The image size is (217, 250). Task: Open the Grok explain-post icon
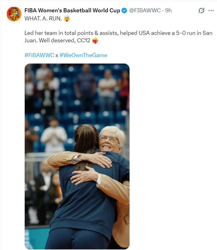201,10
